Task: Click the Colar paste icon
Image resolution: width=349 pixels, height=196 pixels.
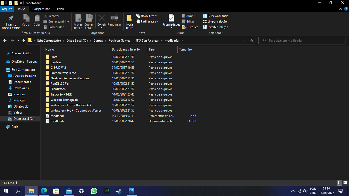Action: [37, 21]
